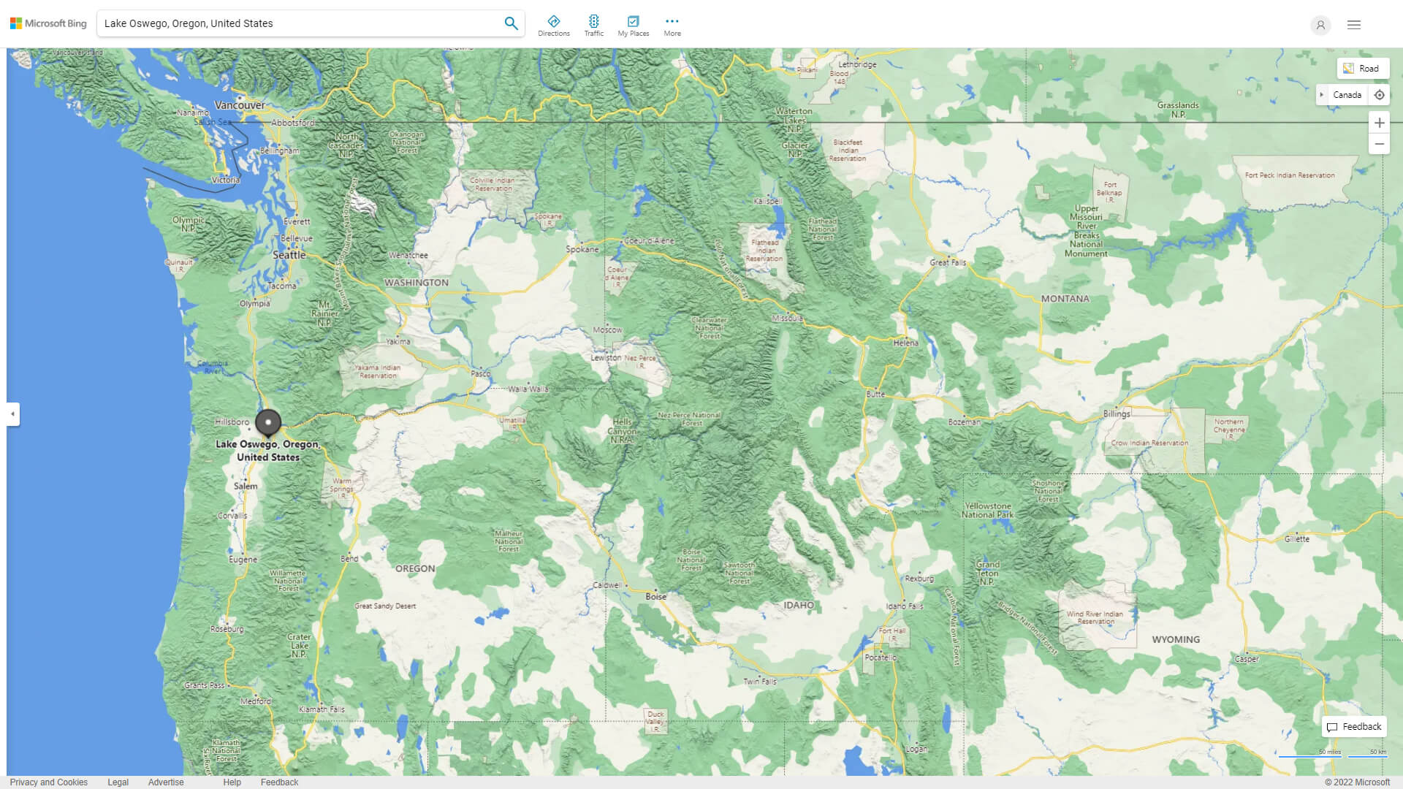This screenshot has height=789, width=1403.
Task: Click inside the search input field
Action: click(292, 23)
